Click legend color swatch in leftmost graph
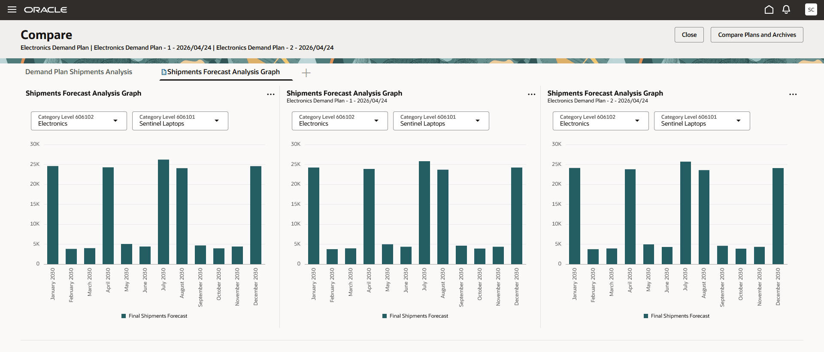Screen dimensions: 824x352 (124, 316)
